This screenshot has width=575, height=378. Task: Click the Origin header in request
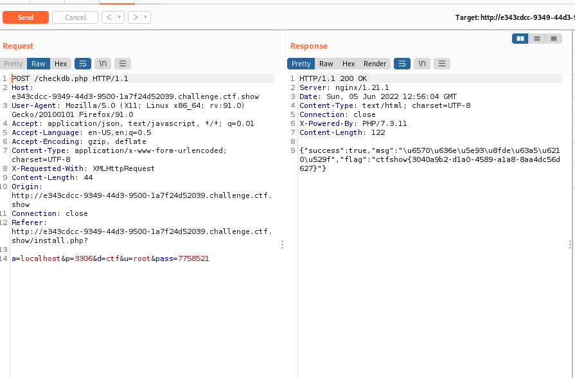click(141, 195)
